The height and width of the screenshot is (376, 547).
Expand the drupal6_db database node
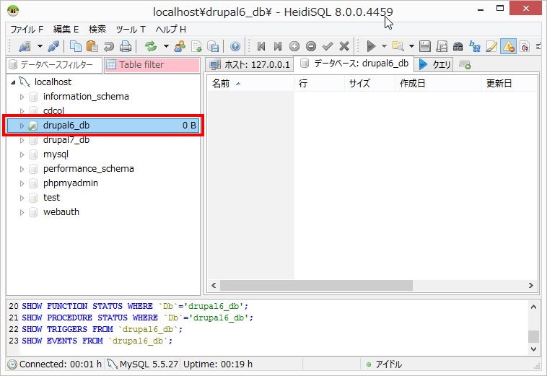pos(22,126)
